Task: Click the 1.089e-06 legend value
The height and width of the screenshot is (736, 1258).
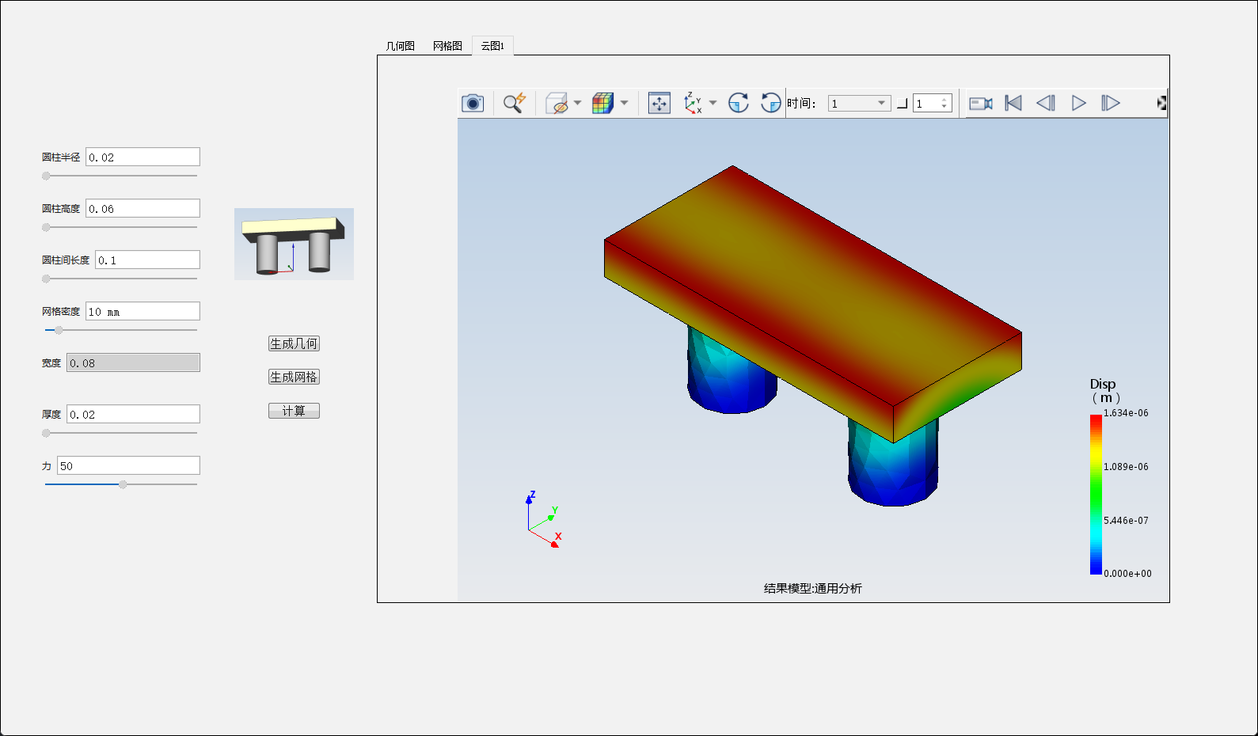Action: (1126, 467)
